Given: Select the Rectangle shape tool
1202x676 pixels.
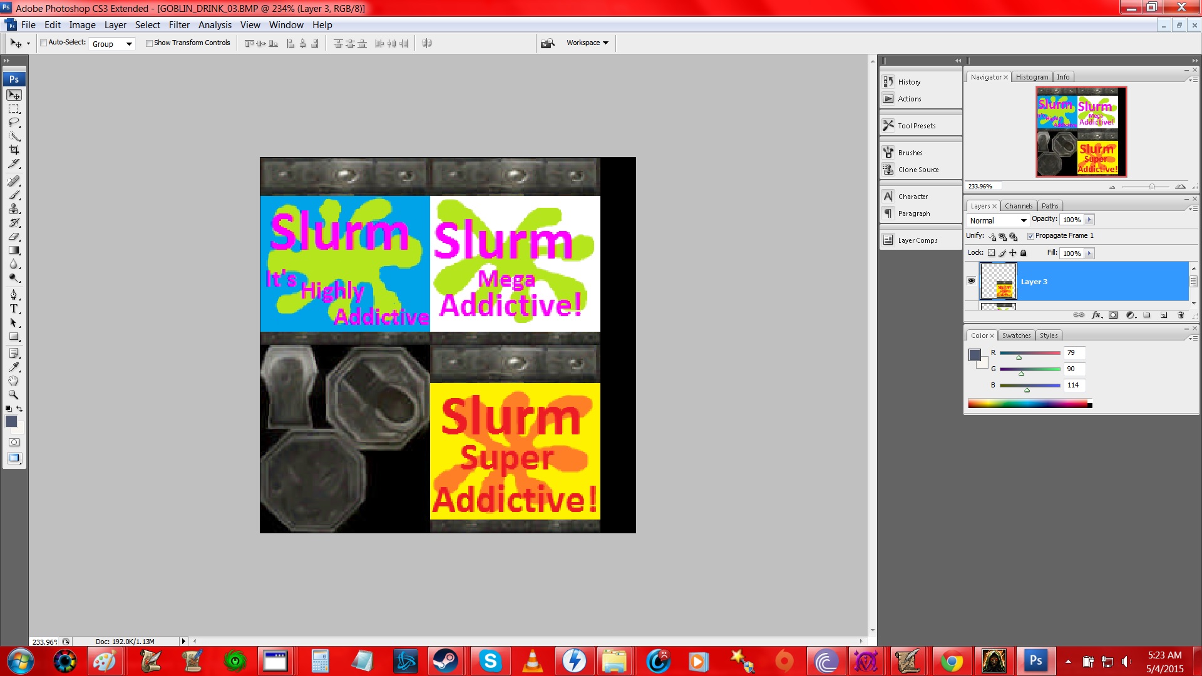Looking at the screenshot, I should click(14, 336).
